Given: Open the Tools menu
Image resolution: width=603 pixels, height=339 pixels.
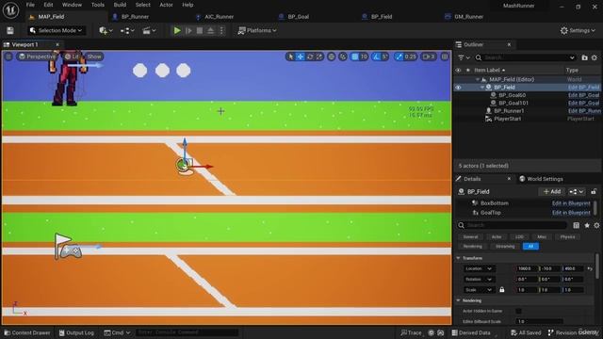Looking at the screenshot, I should [x=98, y=5].
